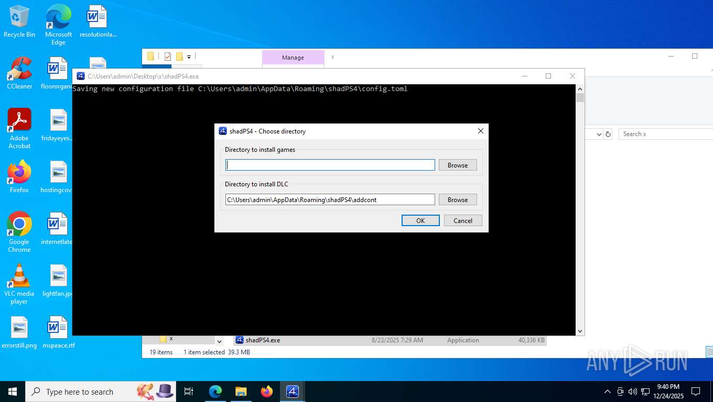This screenshot has height=402, width=713.
Task: Click Browse for DLC directory
Action: tap(458, 199)
